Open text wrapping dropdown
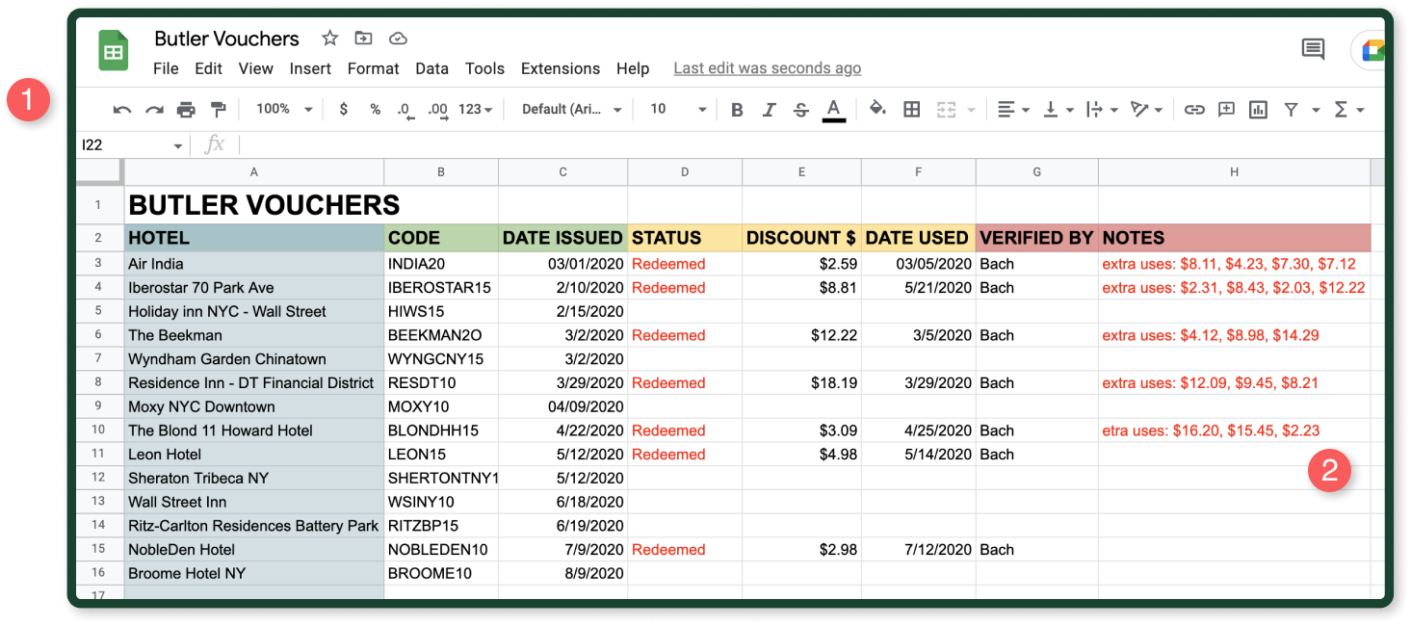 click(x=1102, y=110)
